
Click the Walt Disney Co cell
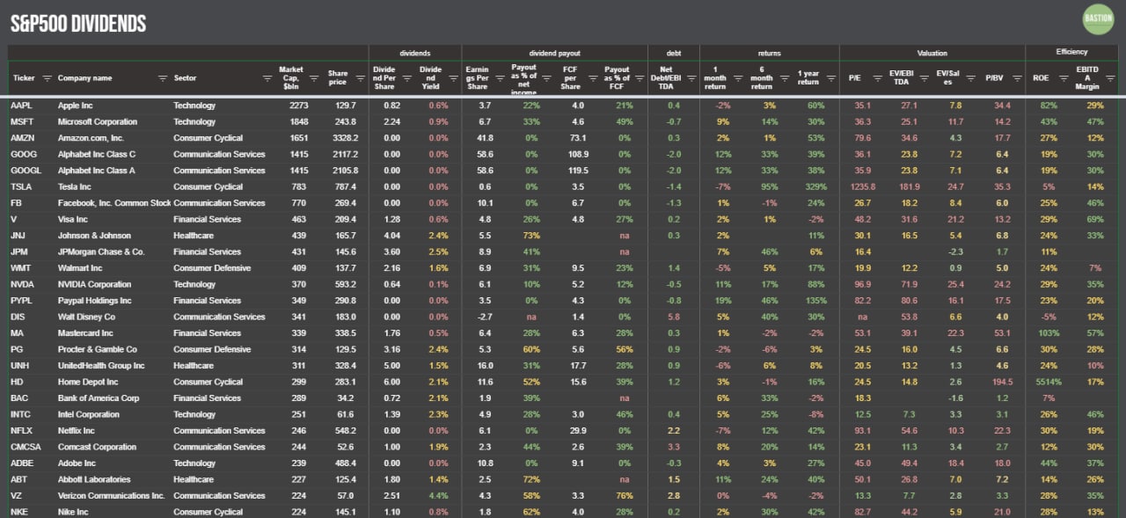(86, 317)
